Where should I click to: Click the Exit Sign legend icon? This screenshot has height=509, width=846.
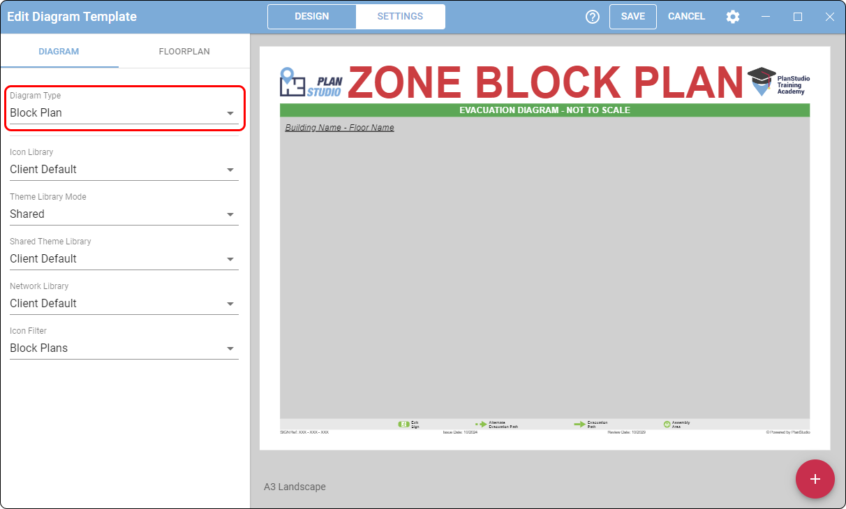403,424
